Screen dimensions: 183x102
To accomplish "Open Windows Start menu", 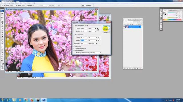I will click(2, 100).
